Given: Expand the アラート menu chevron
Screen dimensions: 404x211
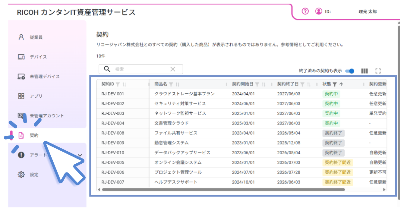Looking at the screenshot, I should pyautogui.click(x=80, y=155).
